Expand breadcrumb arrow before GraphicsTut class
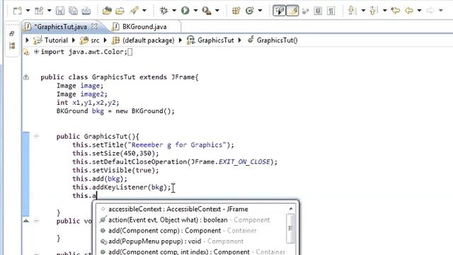Screen dimensions: 453x255 180,40
